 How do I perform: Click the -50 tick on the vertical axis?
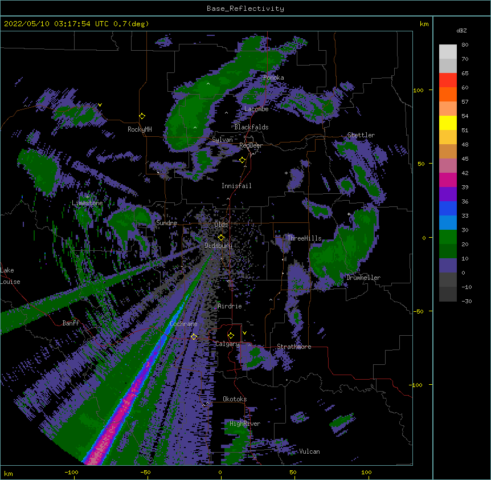418,311
